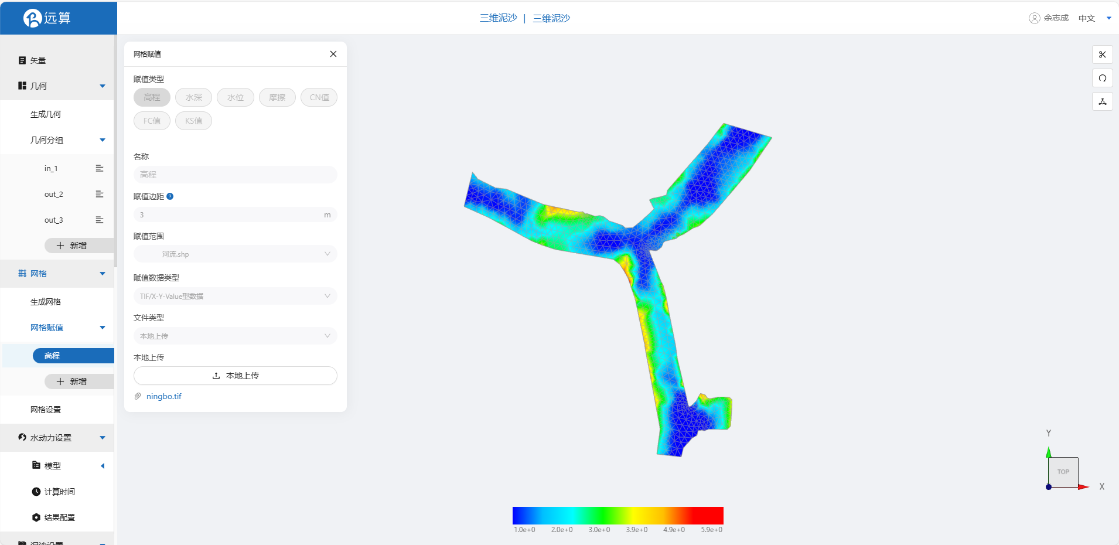Click the 网格 grid icon
The image size is (1119, 545).
coord(22,273)
